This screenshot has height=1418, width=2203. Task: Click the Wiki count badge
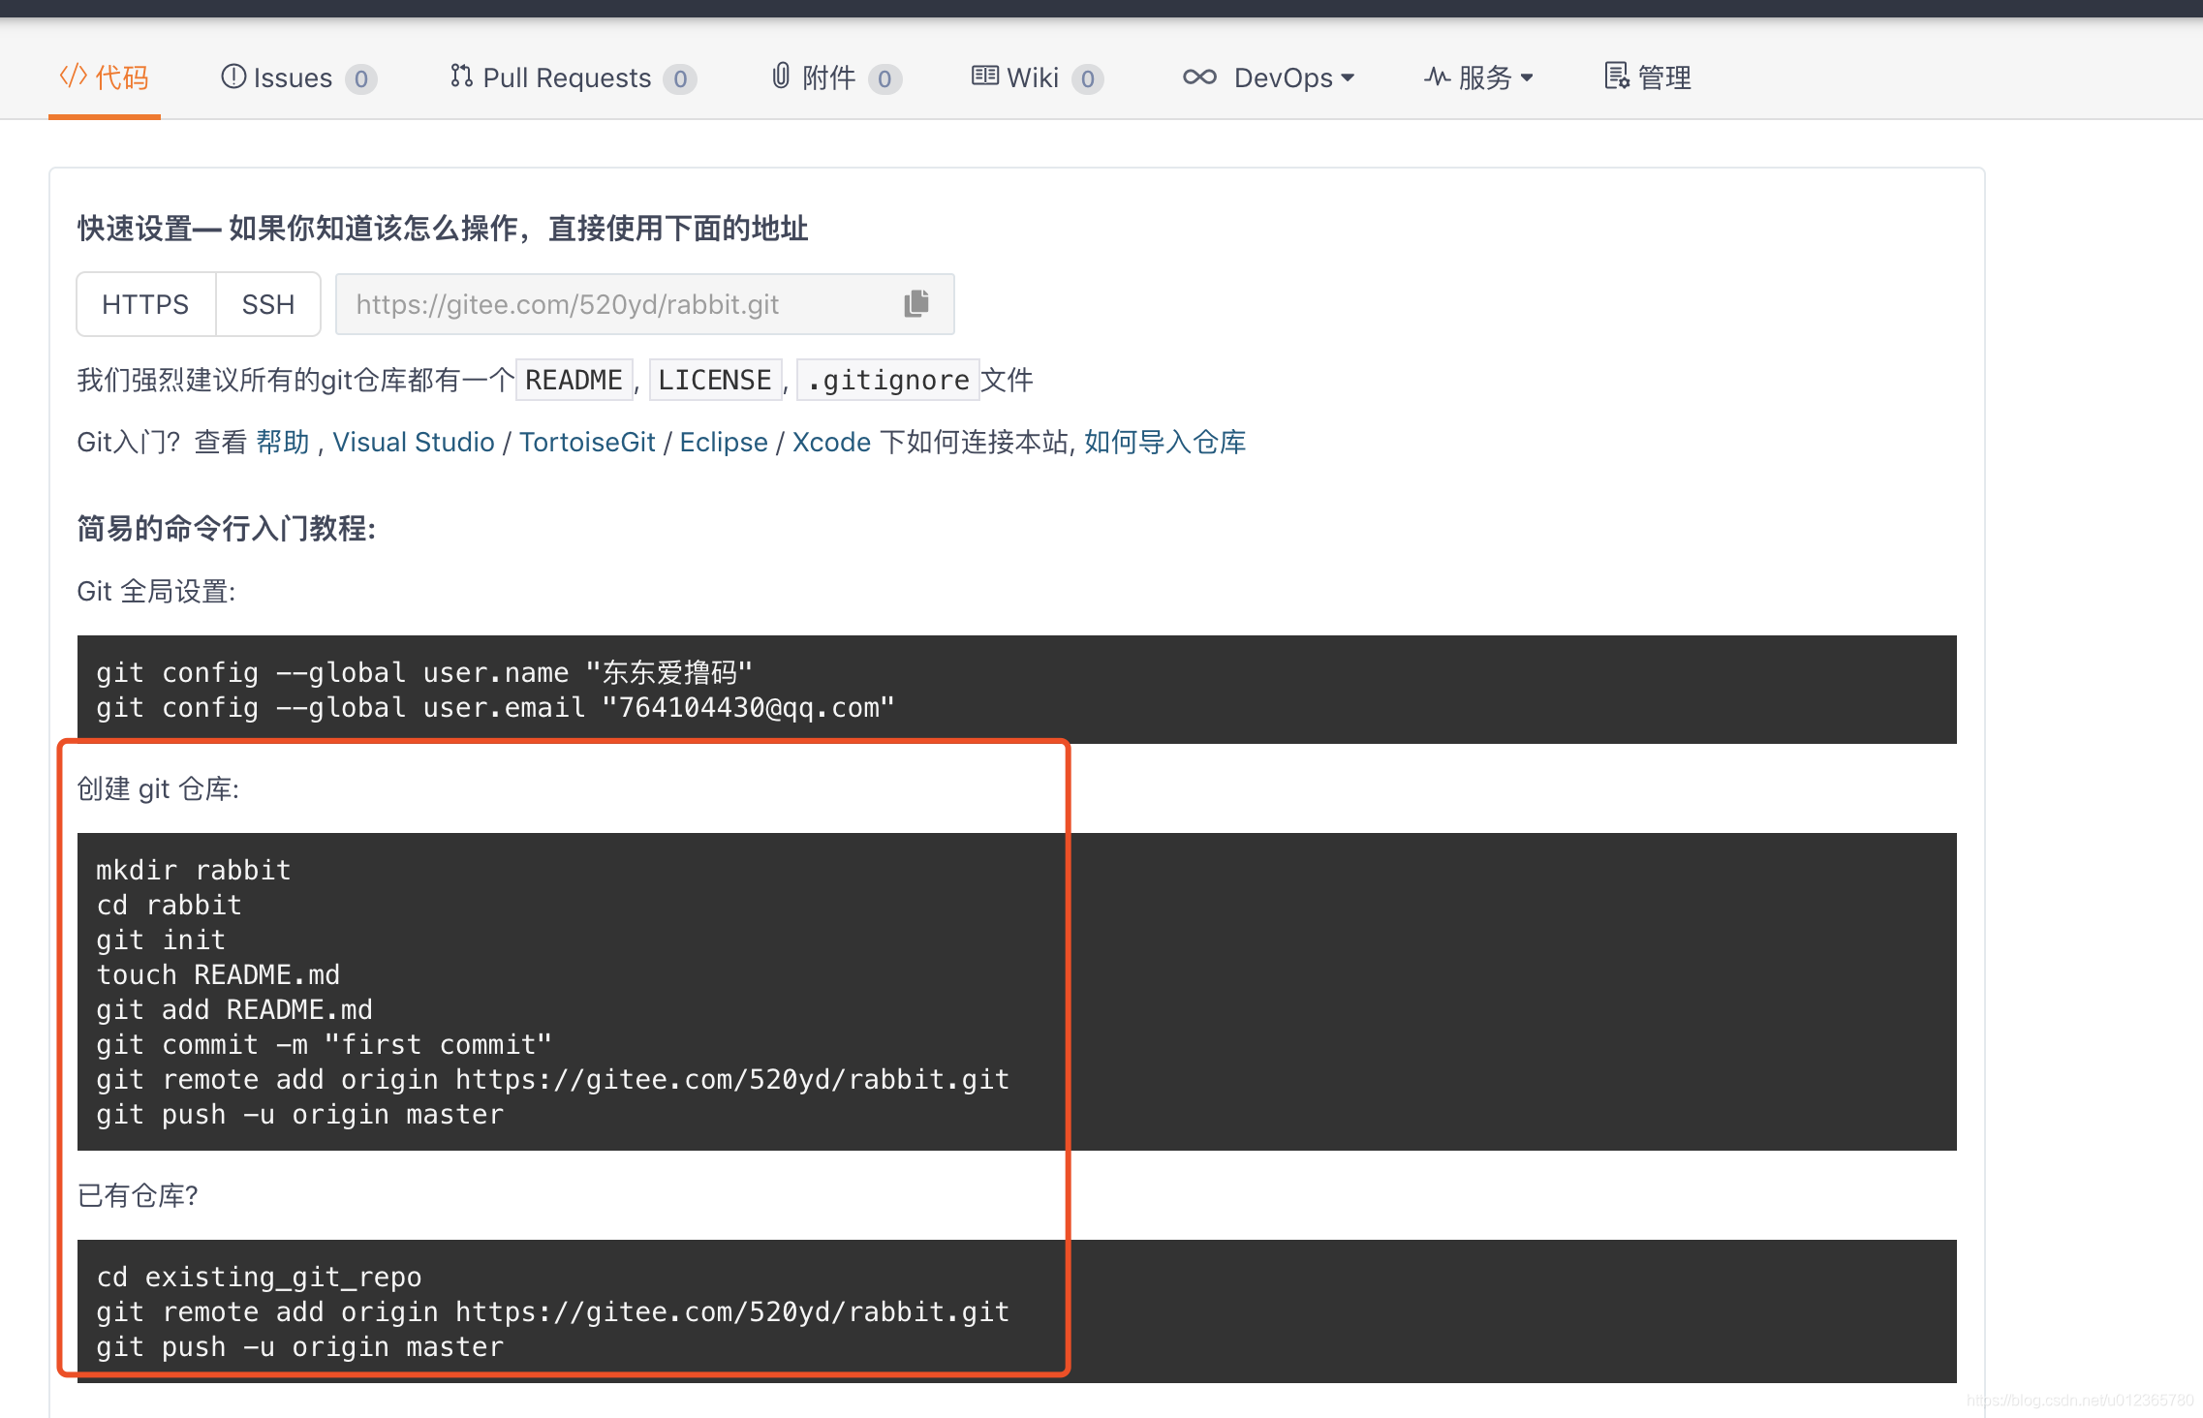click(1088, 78)
